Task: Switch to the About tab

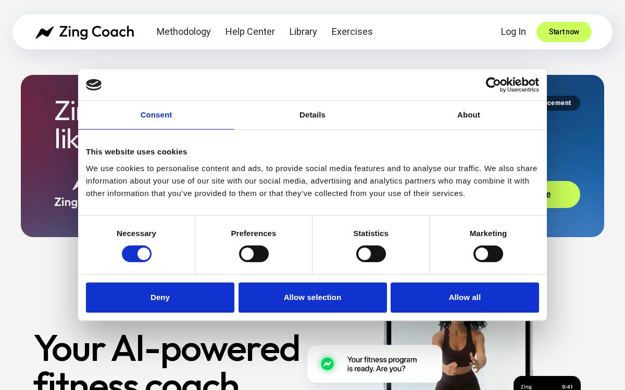Action: coord(469,115)
